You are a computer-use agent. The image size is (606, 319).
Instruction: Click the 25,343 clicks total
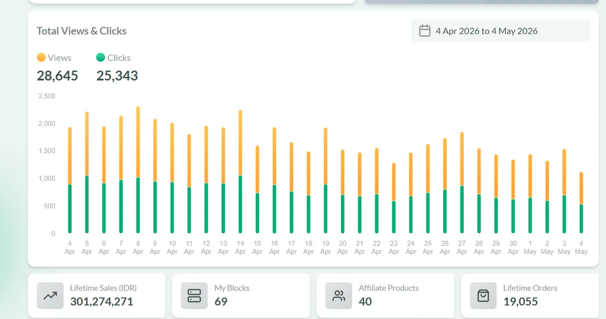(117, 76)
